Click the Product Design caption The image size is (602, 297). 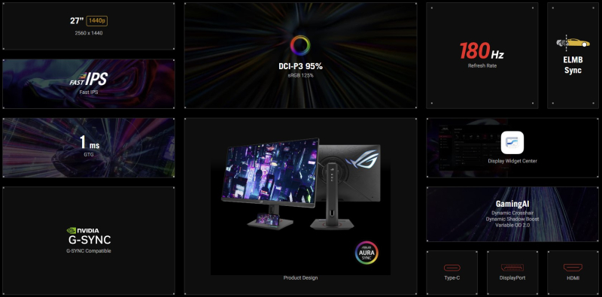tap(300, 277)
